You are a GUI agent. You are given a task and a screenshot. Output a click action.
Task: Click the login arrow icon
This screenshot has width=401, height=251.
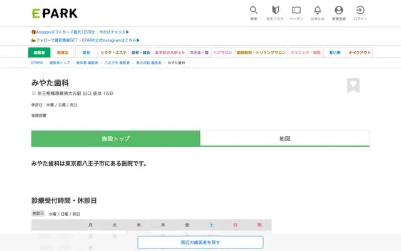tap(360, 11)
